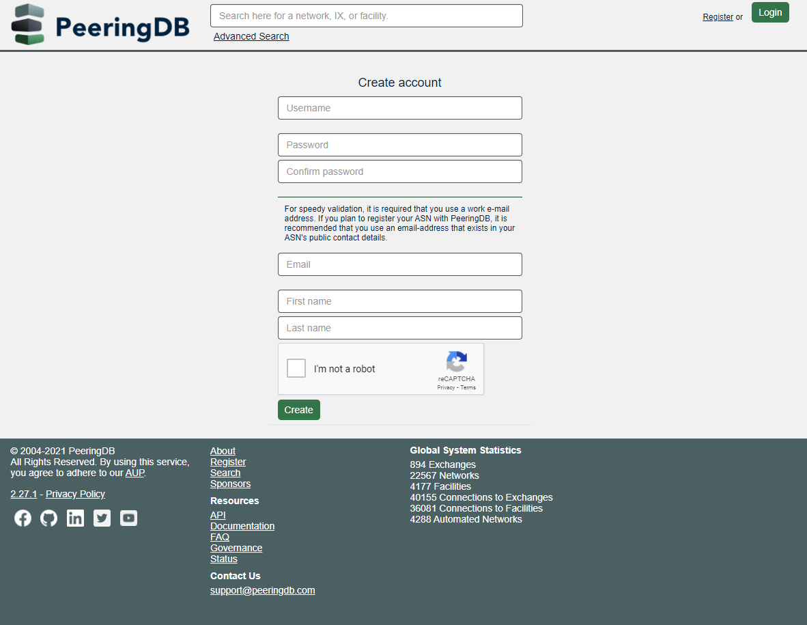Click the PeeringDB logo
Screen dimensions: 807x625
[100, 25]
